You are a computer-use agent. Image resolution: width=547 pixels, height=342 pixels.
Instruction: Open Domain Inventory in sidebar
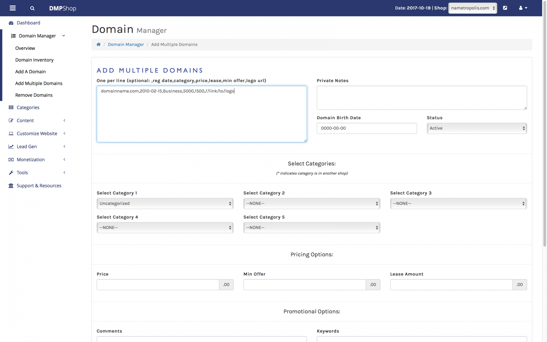(34, 60)
